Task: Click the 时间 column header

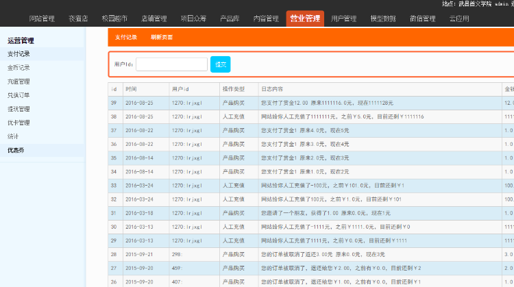Action: pos(131,89)
